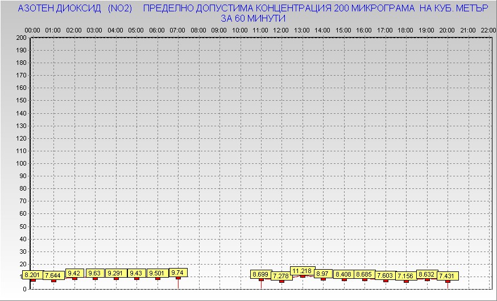
Task: Click the chart title АЗОТЕН ДИОКСИД (NO2)
Action: pyautogui.click(x=75, y=9)
